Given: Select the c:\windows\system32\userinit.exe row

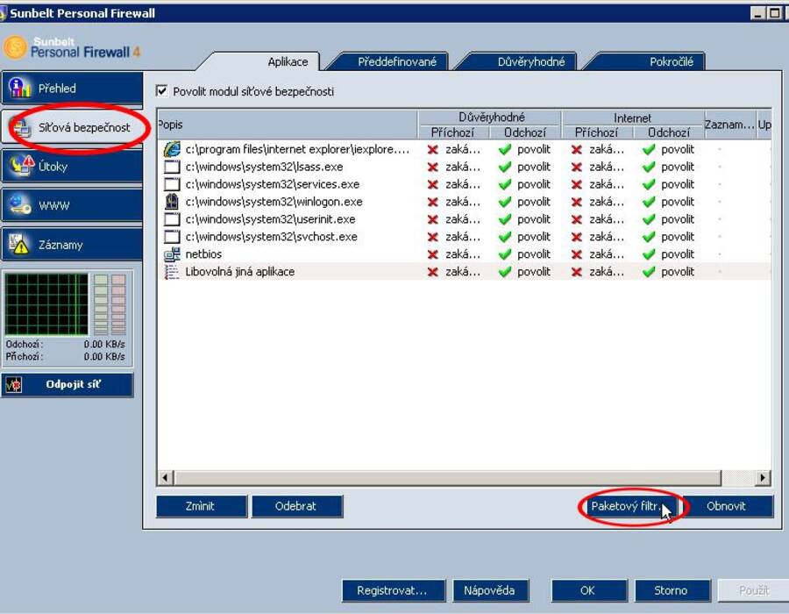Looking at the screenshot, I should (x=464, y=219).
